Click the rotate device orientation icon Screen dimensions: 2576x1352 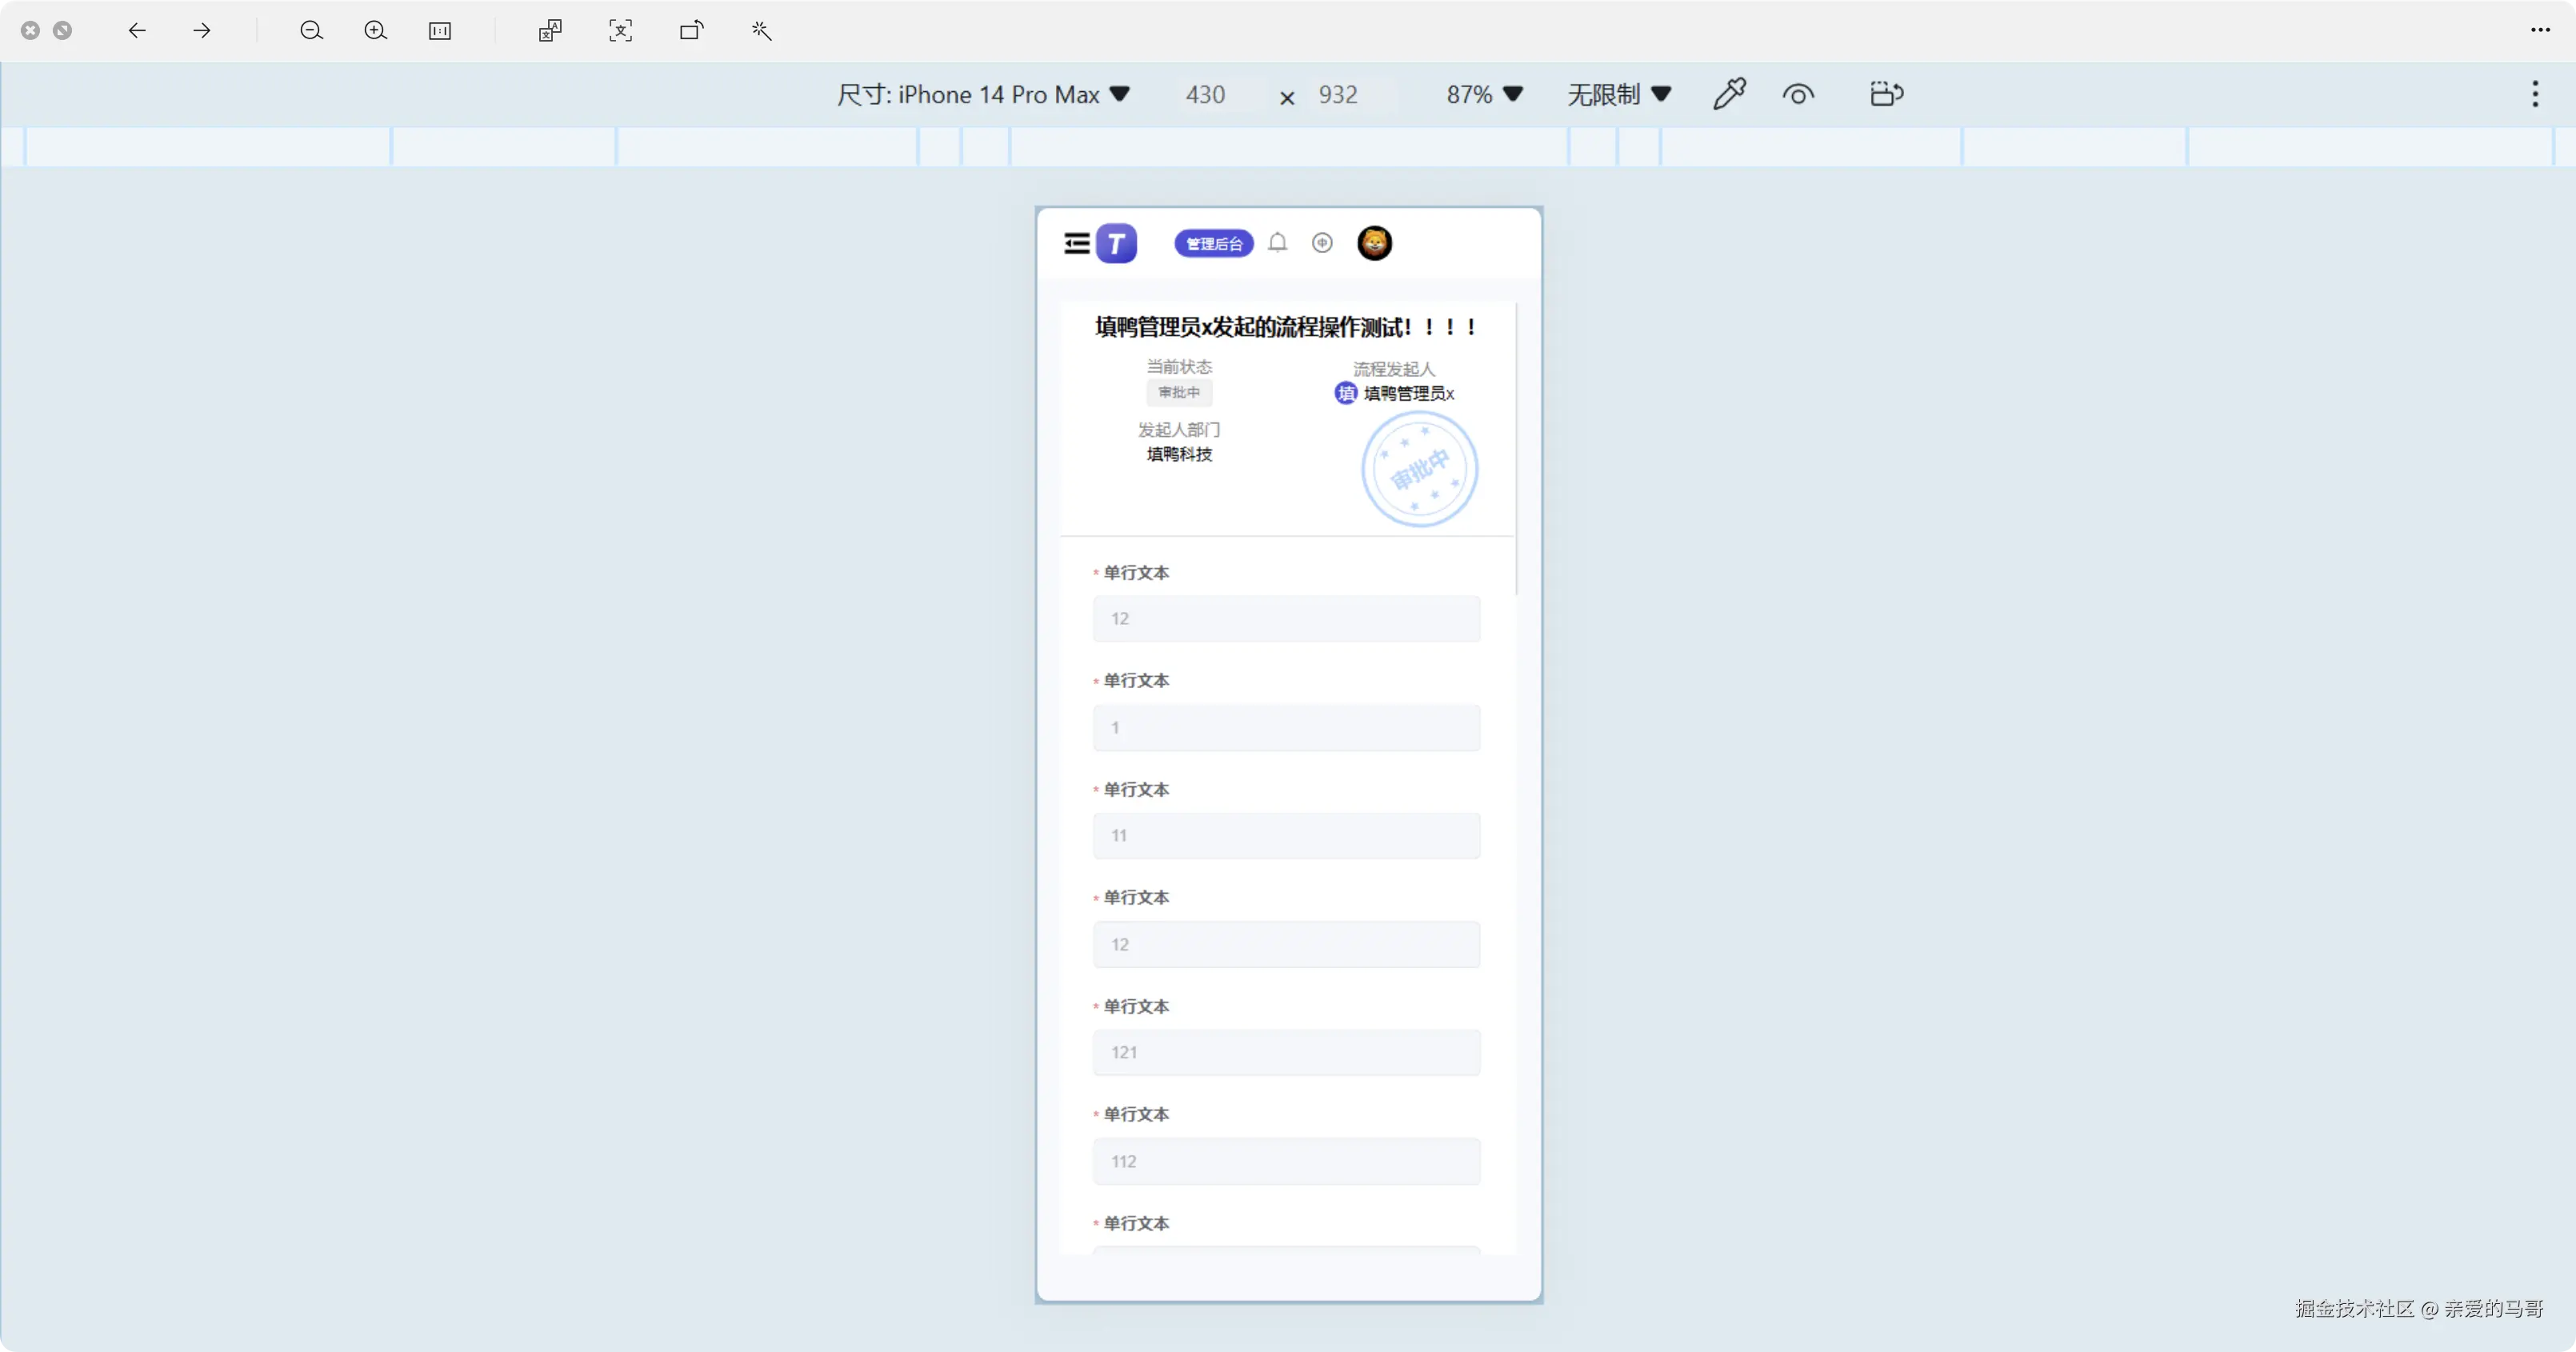[x=1886, y=94]
